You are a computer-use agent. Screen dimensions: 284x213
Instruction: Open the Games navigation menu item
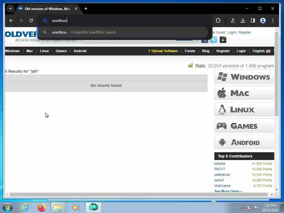click(x=61, y=51)
